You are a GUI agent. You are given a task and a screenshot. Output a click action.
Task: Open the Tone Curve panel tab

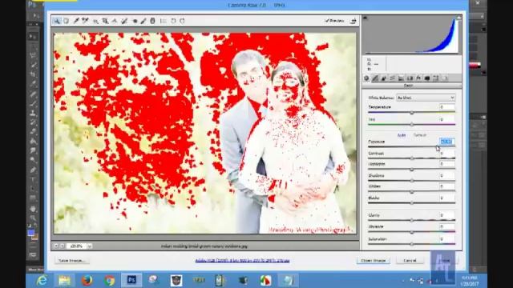[x=375, y=78]
